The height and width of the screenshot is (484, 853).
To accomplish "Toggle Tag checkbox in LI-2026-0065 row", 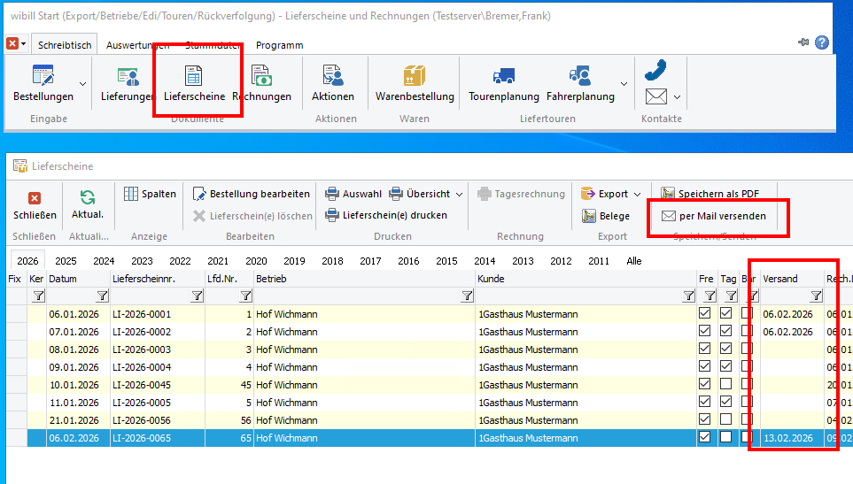I will point(726,437).
